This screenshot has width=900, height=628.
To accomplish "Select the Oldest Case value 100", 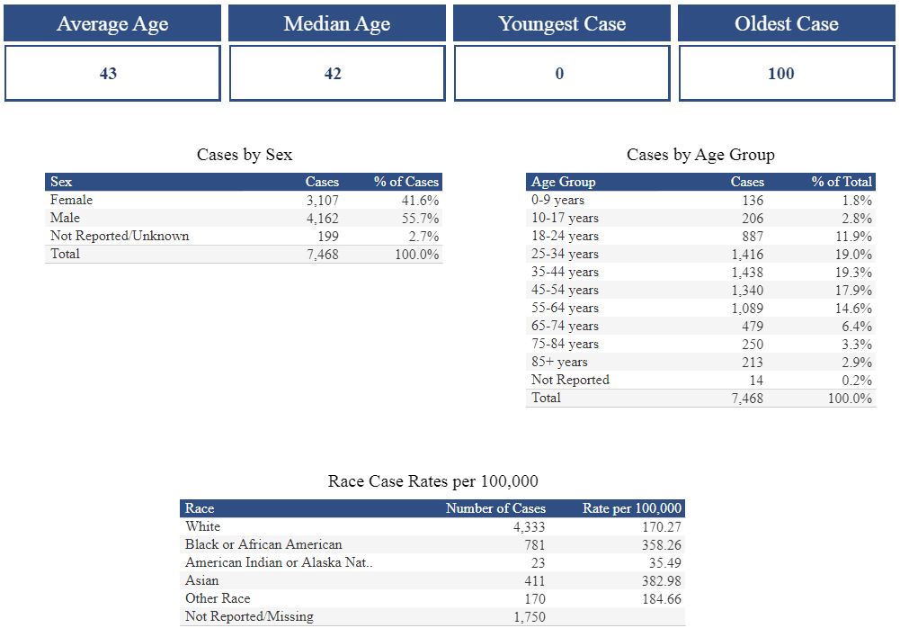I will pos(780,74).
